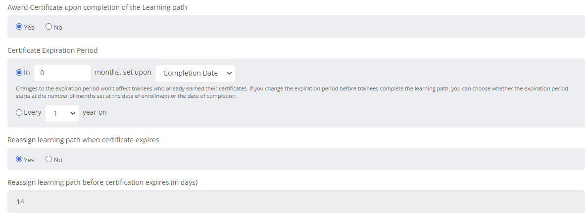Click "Reassign learning path when certificate expires" heading
Viewport: 586px width, 217px height.
83,140
